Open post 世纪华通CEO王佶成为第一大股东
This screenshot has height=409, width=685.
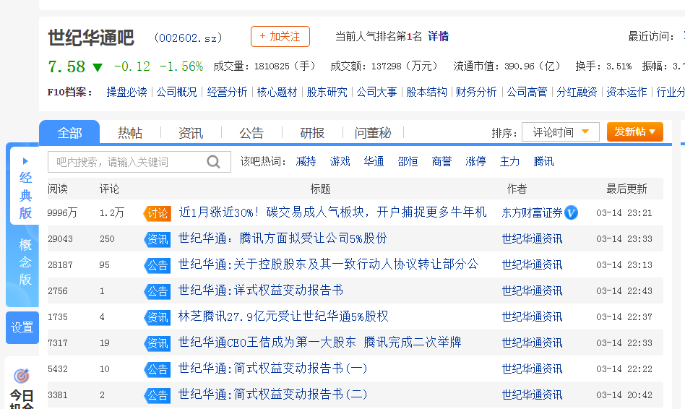click(x=320, y=342)
